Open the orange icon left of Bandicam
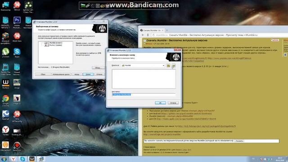 5,146
